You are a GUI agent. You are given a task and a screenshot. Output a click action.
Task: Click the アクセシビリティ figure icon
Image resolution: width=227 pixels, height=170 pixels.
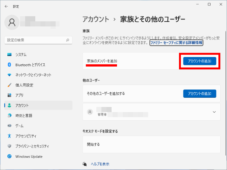point(10,136)
